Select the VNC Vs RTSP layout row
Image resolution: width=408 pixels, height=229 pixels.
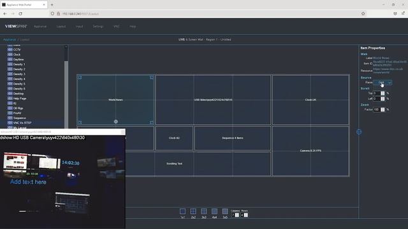(x=32, y=123)
